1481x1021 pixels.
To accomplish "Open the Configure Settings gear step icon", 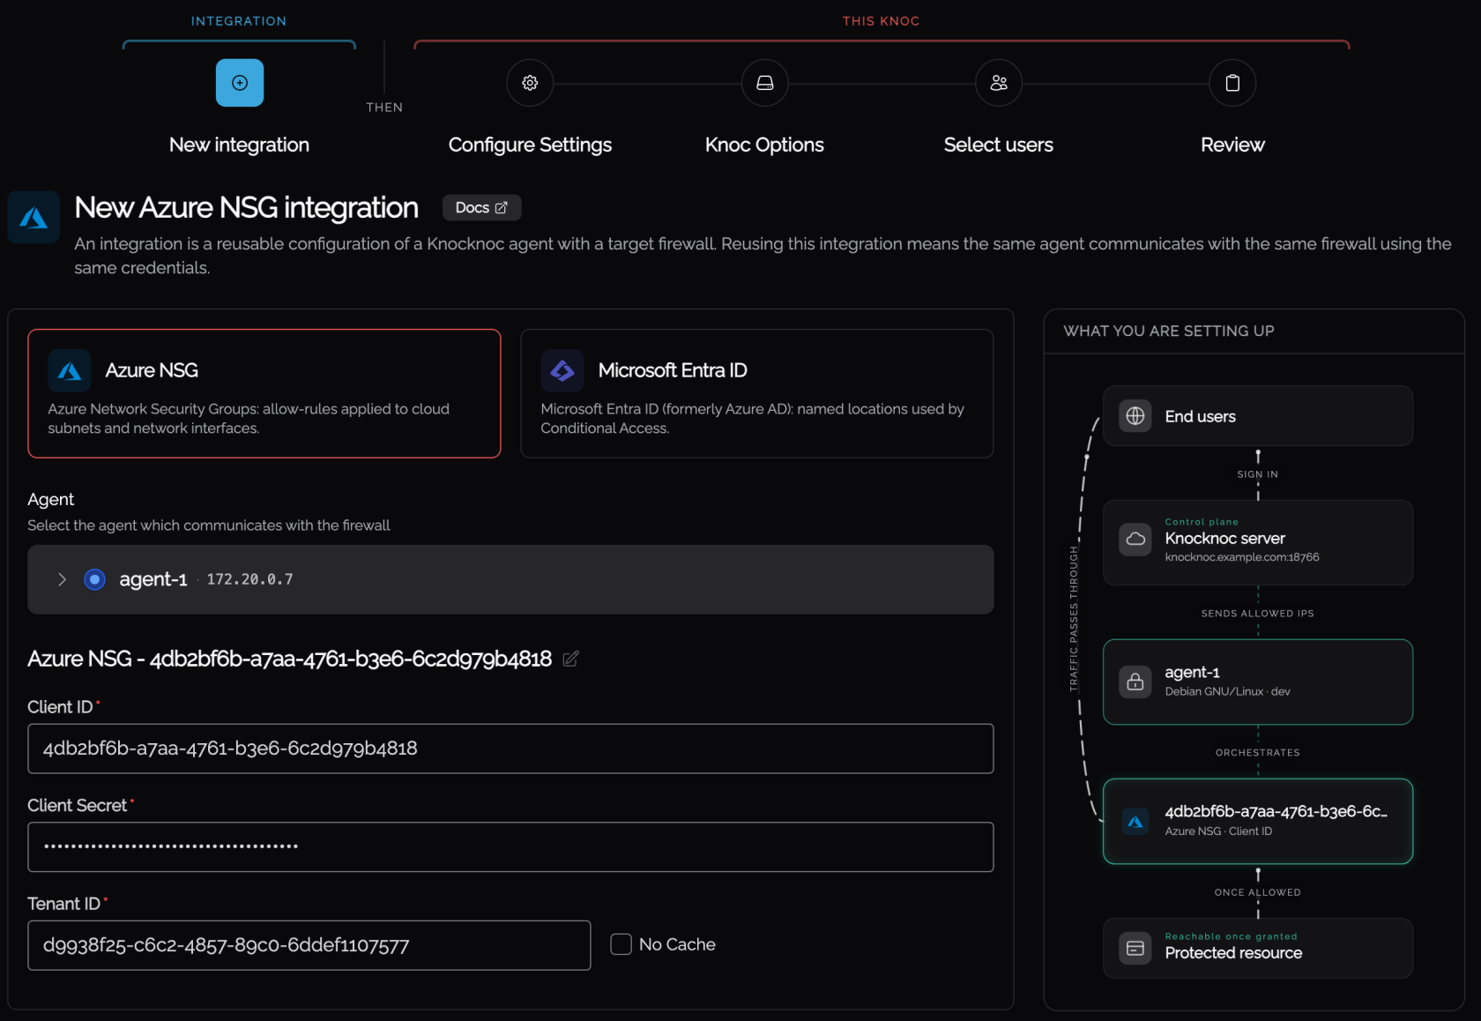I will click(530, 83).
